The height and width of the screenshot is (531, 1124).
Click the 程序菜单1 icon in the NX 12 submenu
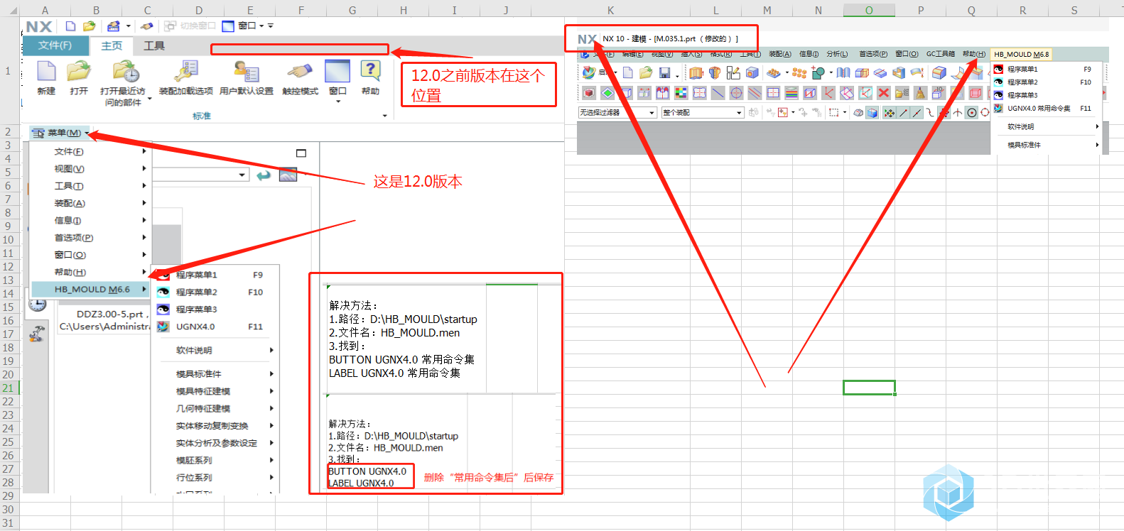(x=163, y=275)
